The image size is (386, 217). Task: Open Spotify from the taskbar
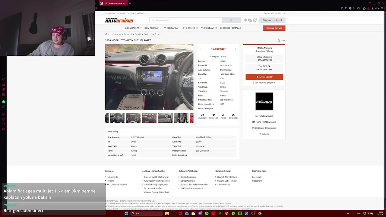207,213
